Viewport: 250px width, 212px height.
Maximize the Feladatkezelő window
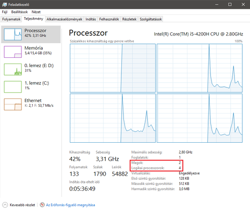[x=230, y=4]
